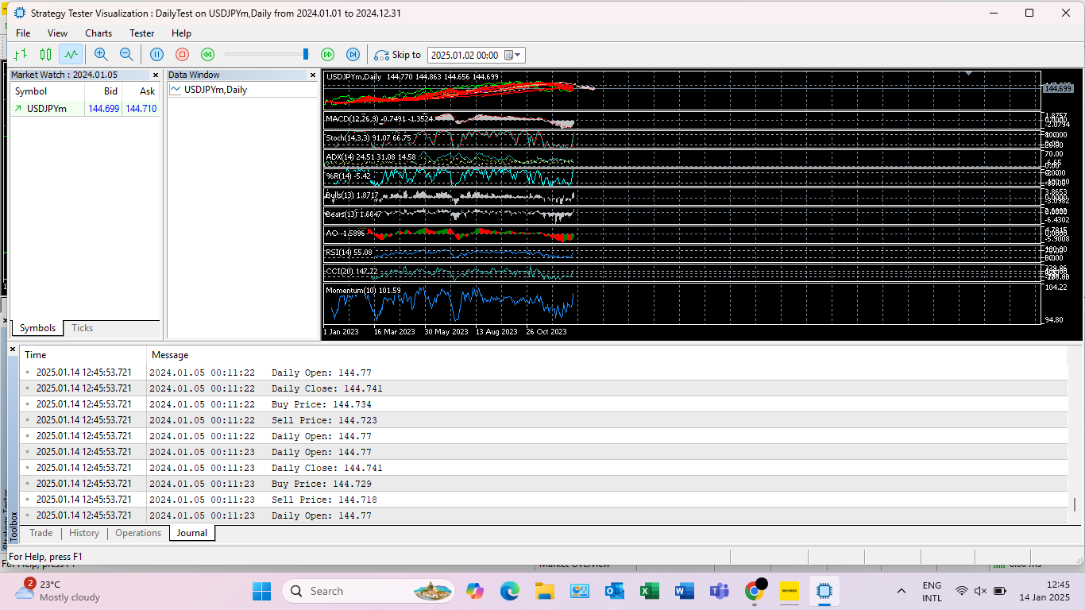Click the Skip to button
Viewport: 1085px width, 610px height.
coord(398,55)
